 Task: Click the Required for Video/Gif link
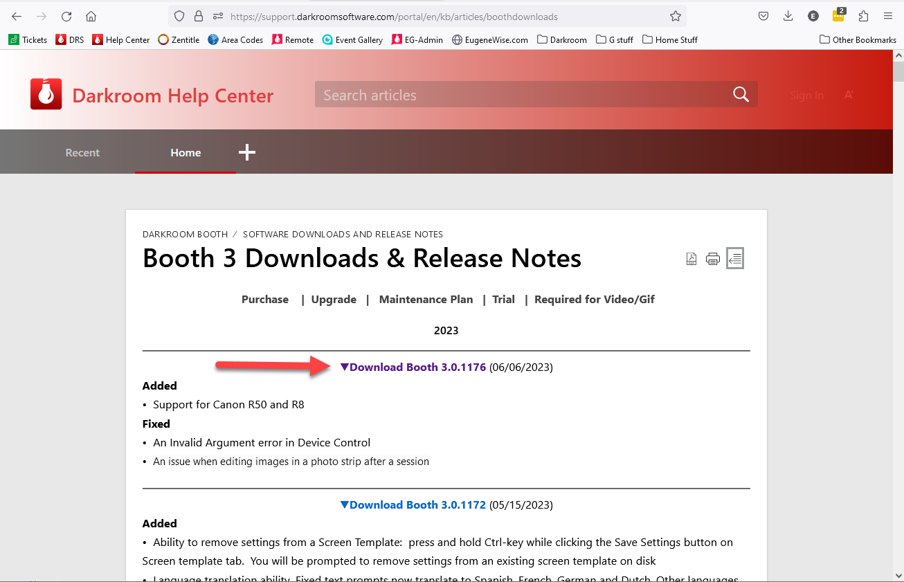pyautogui.click(x=595, y=299)
